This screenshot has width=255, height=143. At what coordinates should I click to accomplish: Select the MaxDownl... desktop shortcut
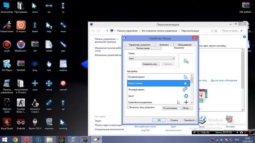click(x=21, y=46)
